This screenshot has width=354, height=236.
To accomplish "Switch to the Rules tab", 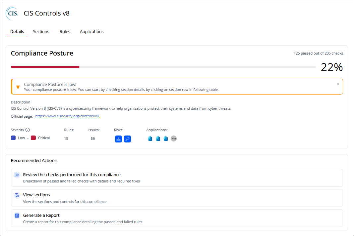I will tap(65, 31).
